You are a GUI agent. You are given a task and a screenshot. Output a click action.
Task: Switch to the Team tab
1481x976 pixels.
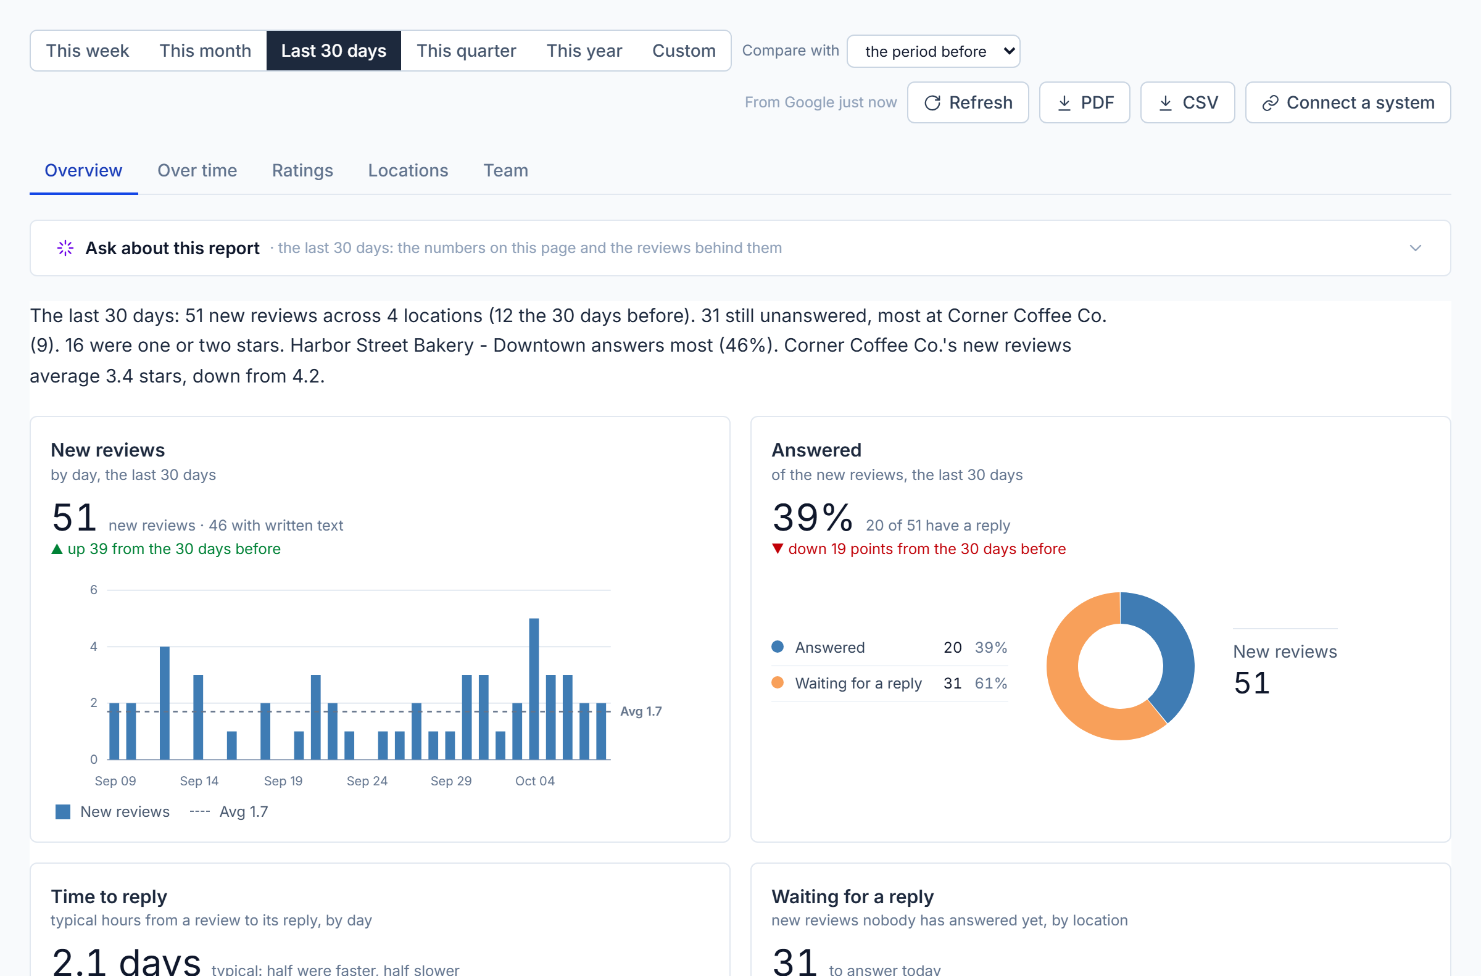click(505, 170)
